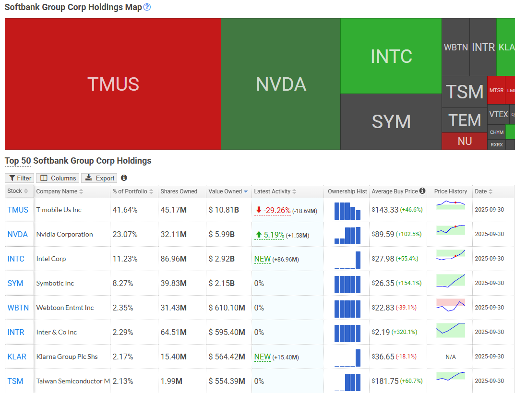Select the VTEX map tile

498,114
